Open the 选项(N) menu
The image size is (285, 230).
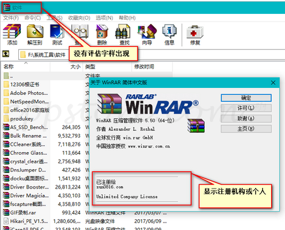pyautogui.click(x=105, y=18)
